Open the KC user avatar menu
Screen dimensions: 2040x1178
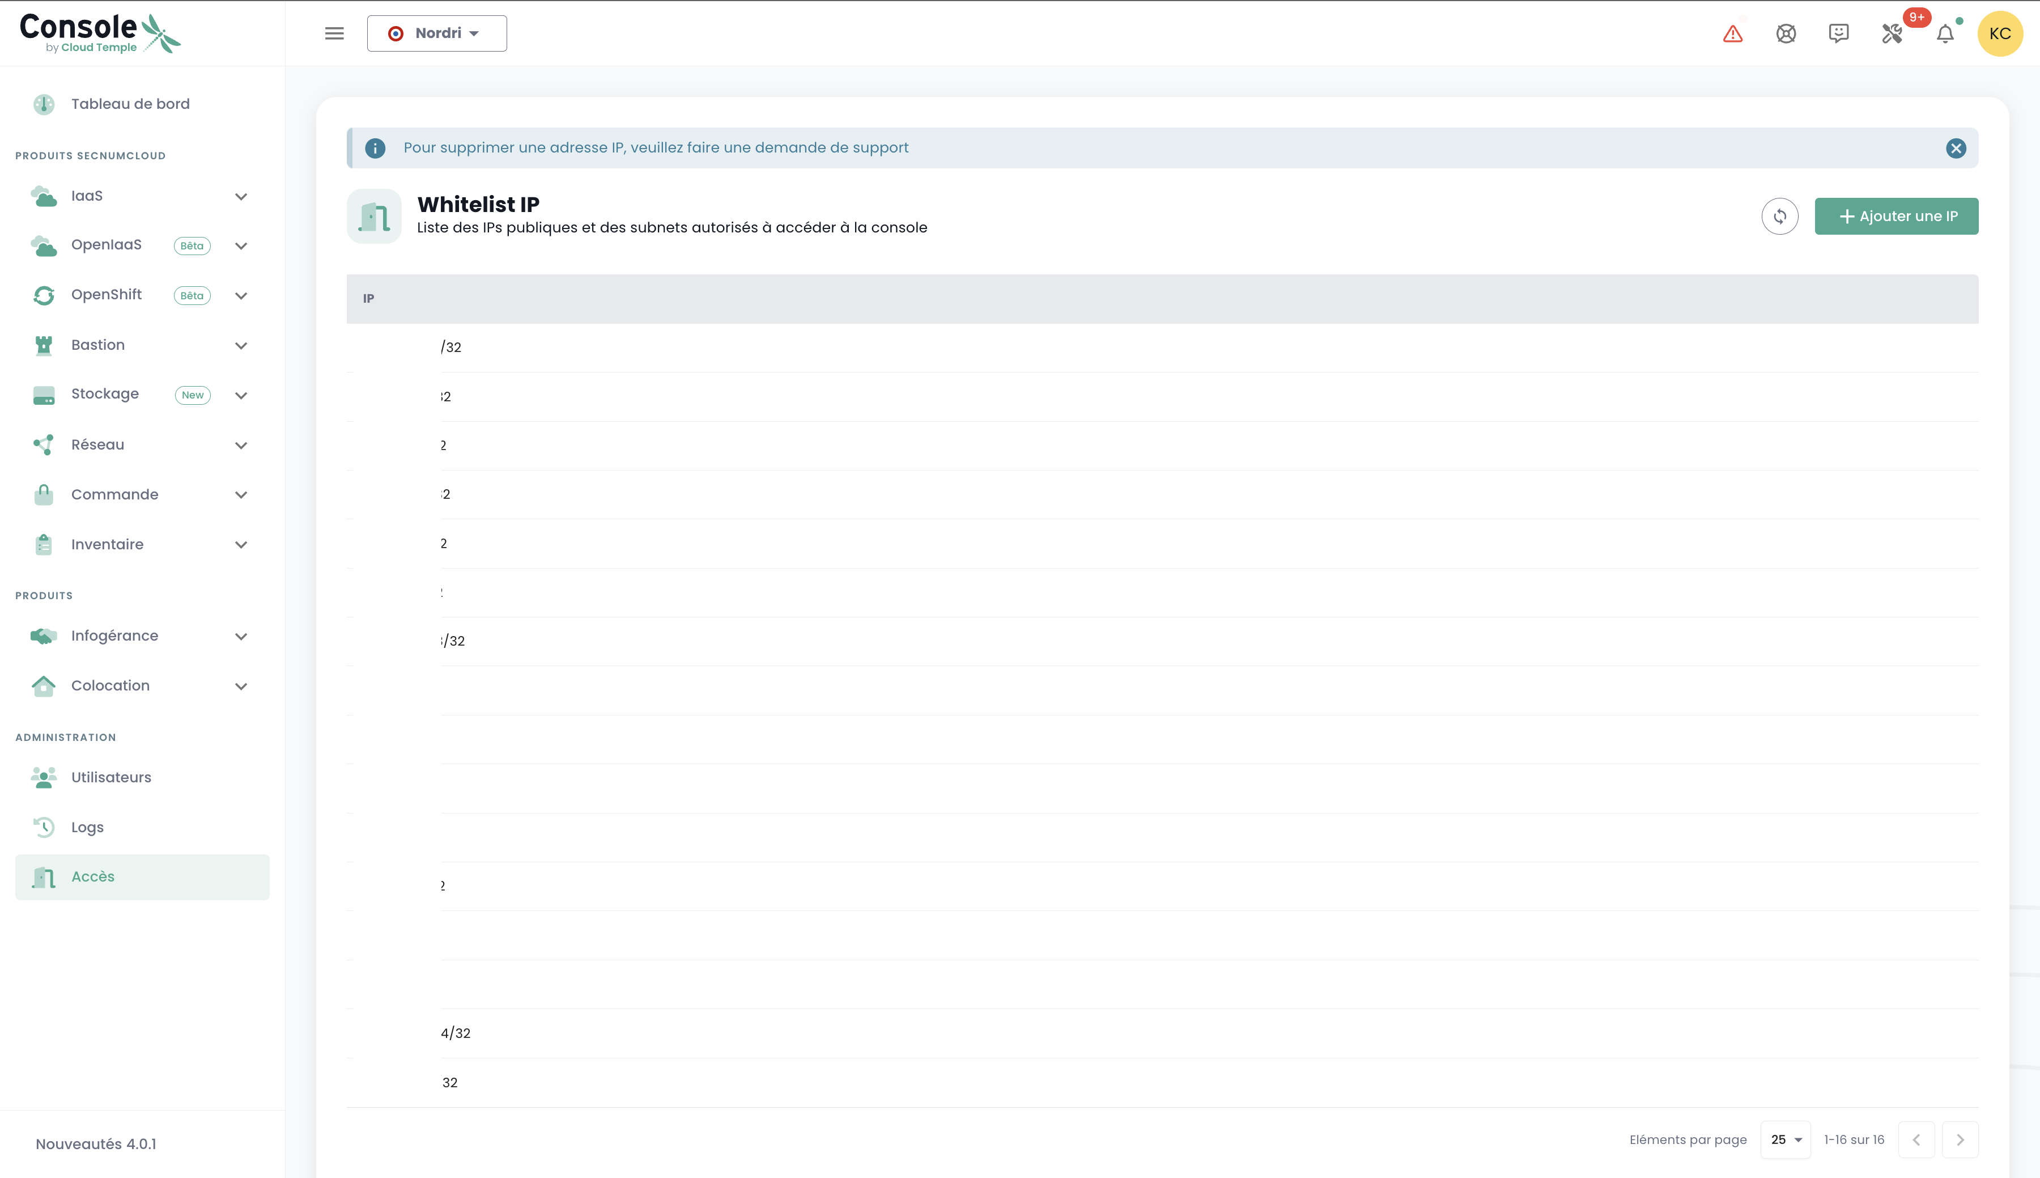click(1999, 34)
